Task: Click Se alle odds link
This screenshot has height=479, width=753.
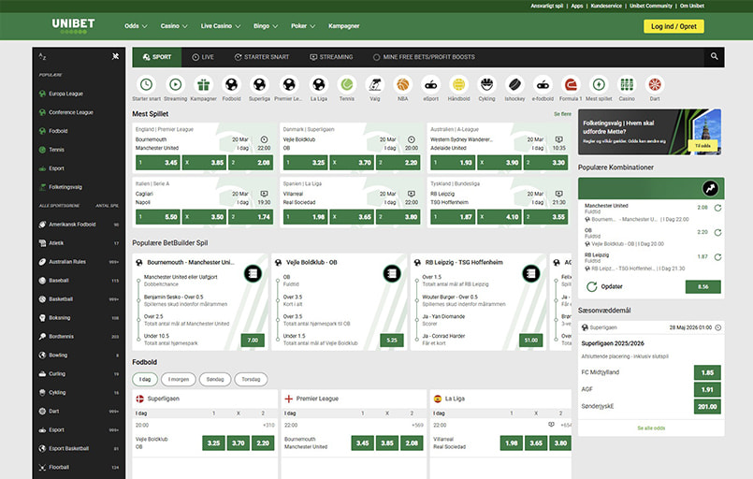Action: coord(651,428)
